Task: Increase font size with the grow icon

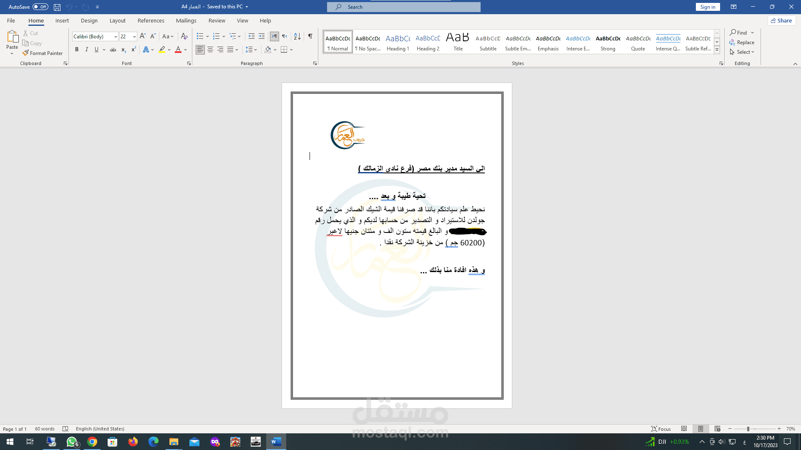Action: point(143,36)
